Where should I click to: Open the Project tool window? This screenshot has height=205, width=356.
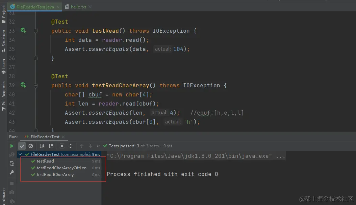pos(3,14)
